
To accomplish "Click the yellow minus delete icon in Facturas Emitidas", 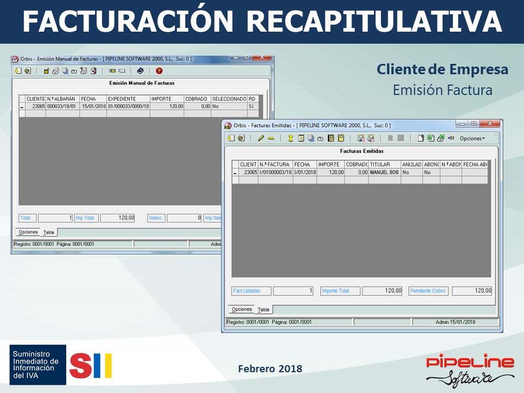I will (271, 138).
